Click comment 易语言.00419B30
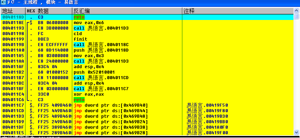The width and height of the screenshot is (300, 138). click(x=207, y=116)
